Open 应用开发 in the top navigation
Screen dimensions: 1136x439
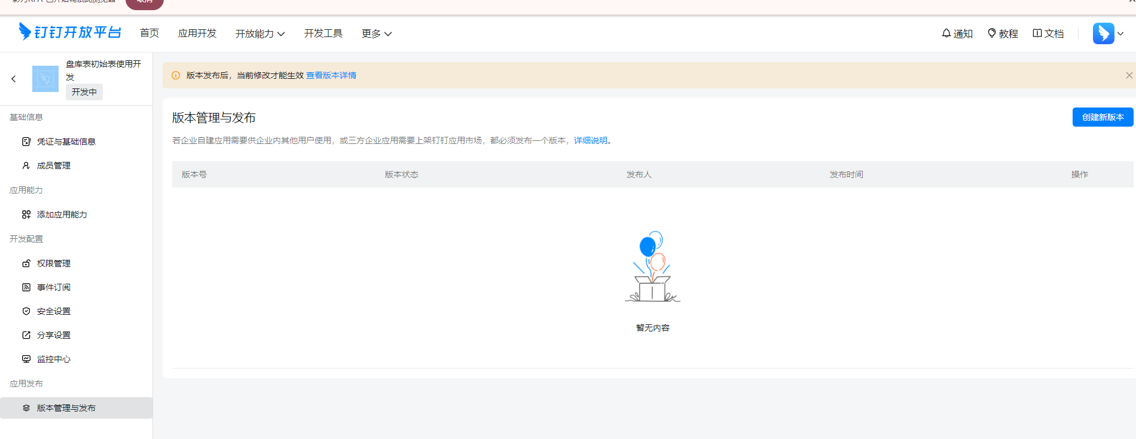[x=197, y=33]
